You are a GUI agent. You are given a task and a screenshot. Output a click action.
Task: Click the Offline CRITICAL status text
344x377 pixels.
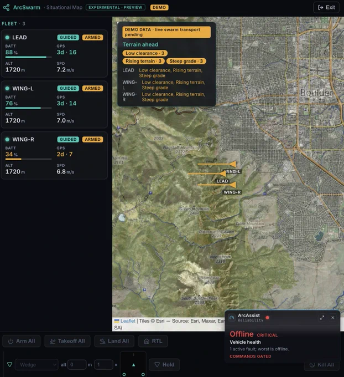(253, 334)
